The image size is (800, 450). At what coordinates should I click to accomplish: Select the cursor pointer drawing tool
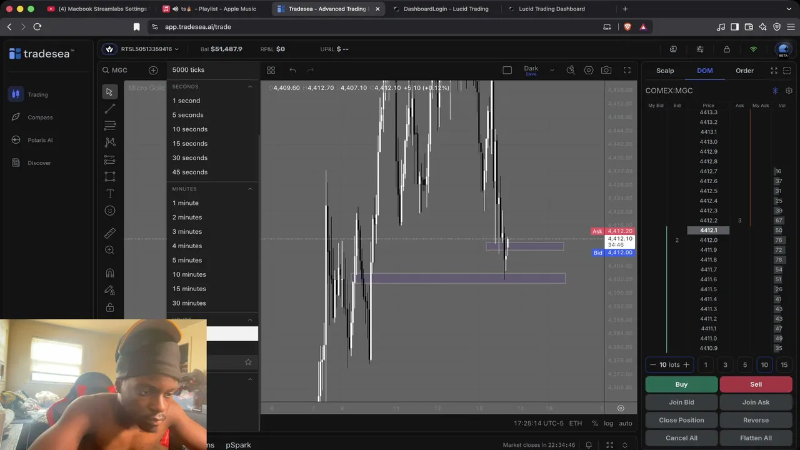coord(109,92)
